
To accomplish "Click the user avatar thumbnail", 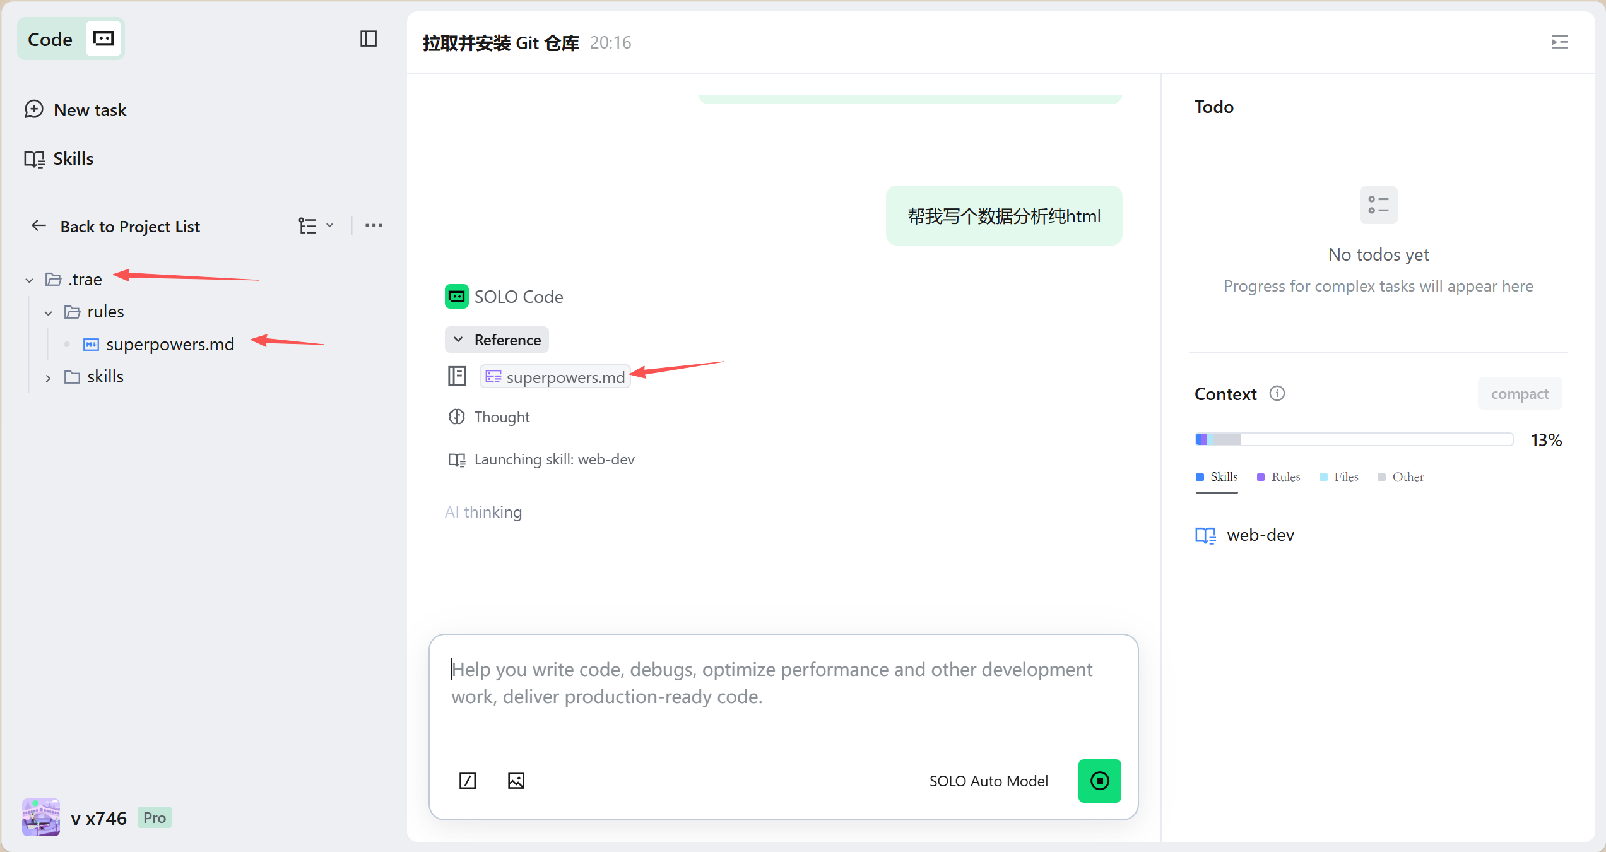I will point(41,817).
